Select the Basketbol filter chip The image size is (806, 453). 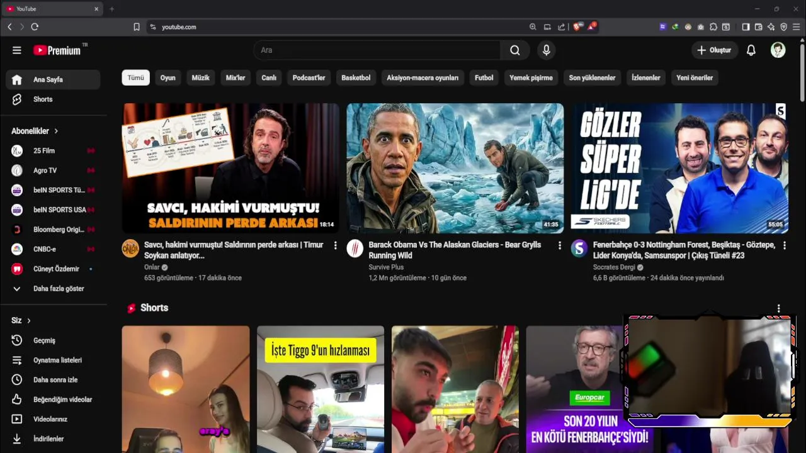click(x=356, y=78)
